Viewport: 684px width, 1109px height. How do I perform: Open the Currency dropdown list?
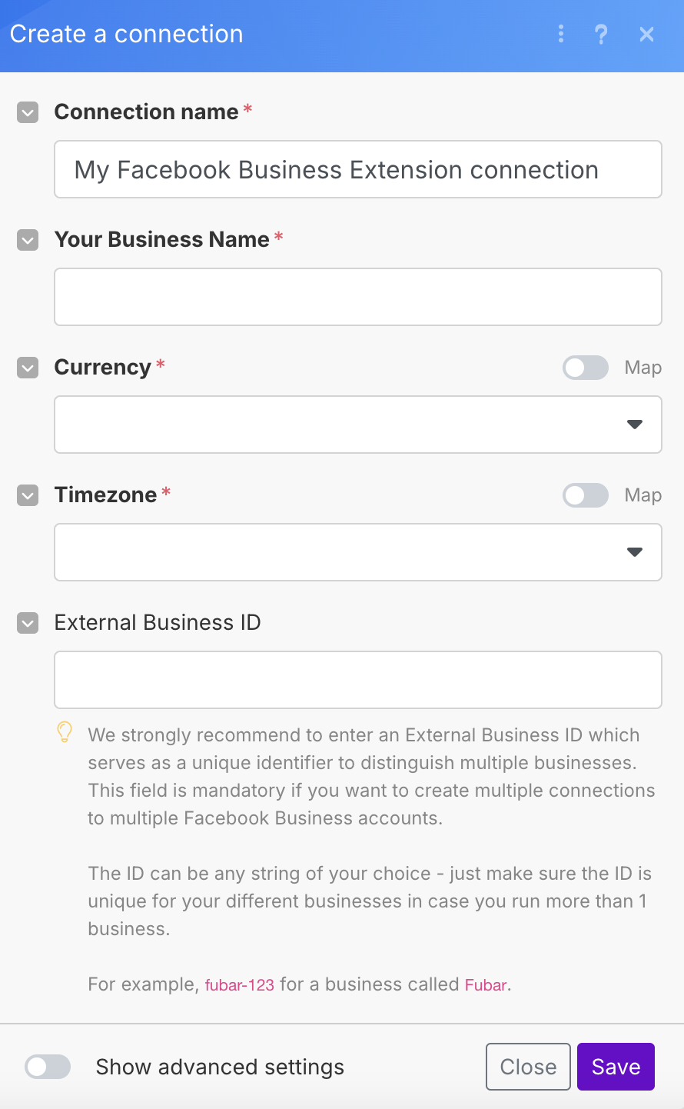[358, 425]
